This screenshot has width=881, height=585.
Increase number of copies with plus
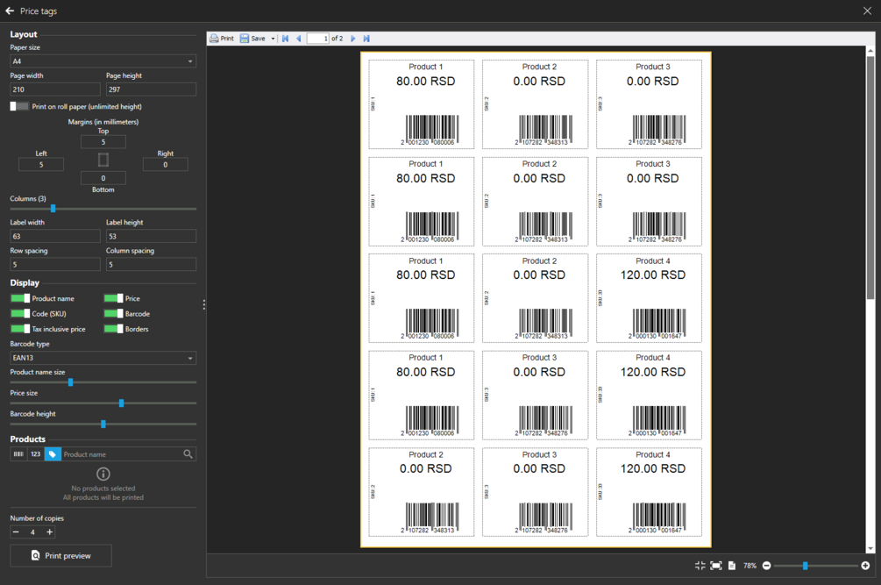coord(49,532)
